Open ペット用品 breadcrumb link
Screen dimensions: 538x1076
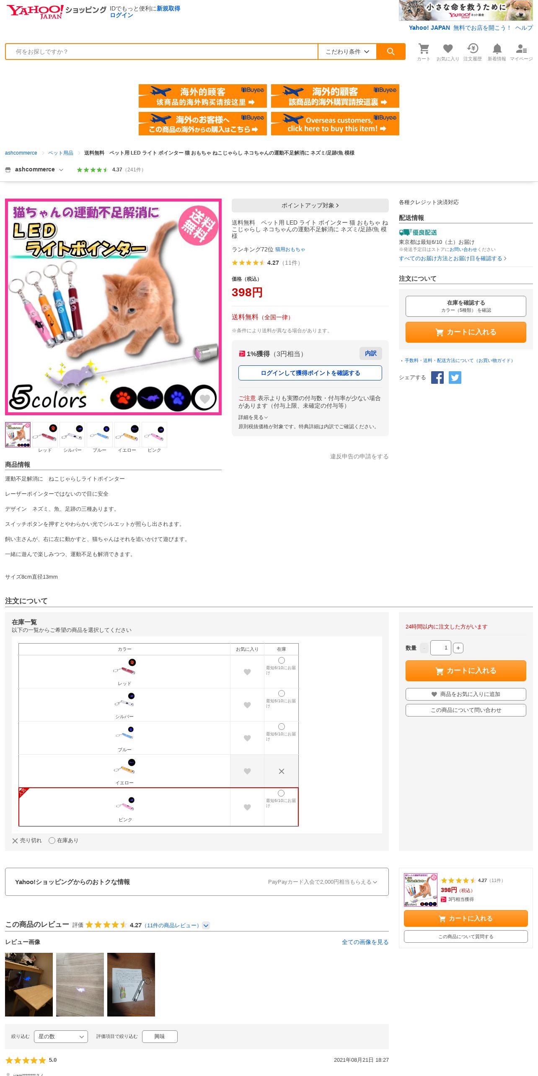(x=61, y=153)
